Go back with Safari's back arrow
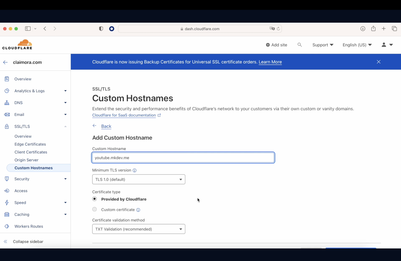This screenshot has width=401, height=261. click(45, 29)
